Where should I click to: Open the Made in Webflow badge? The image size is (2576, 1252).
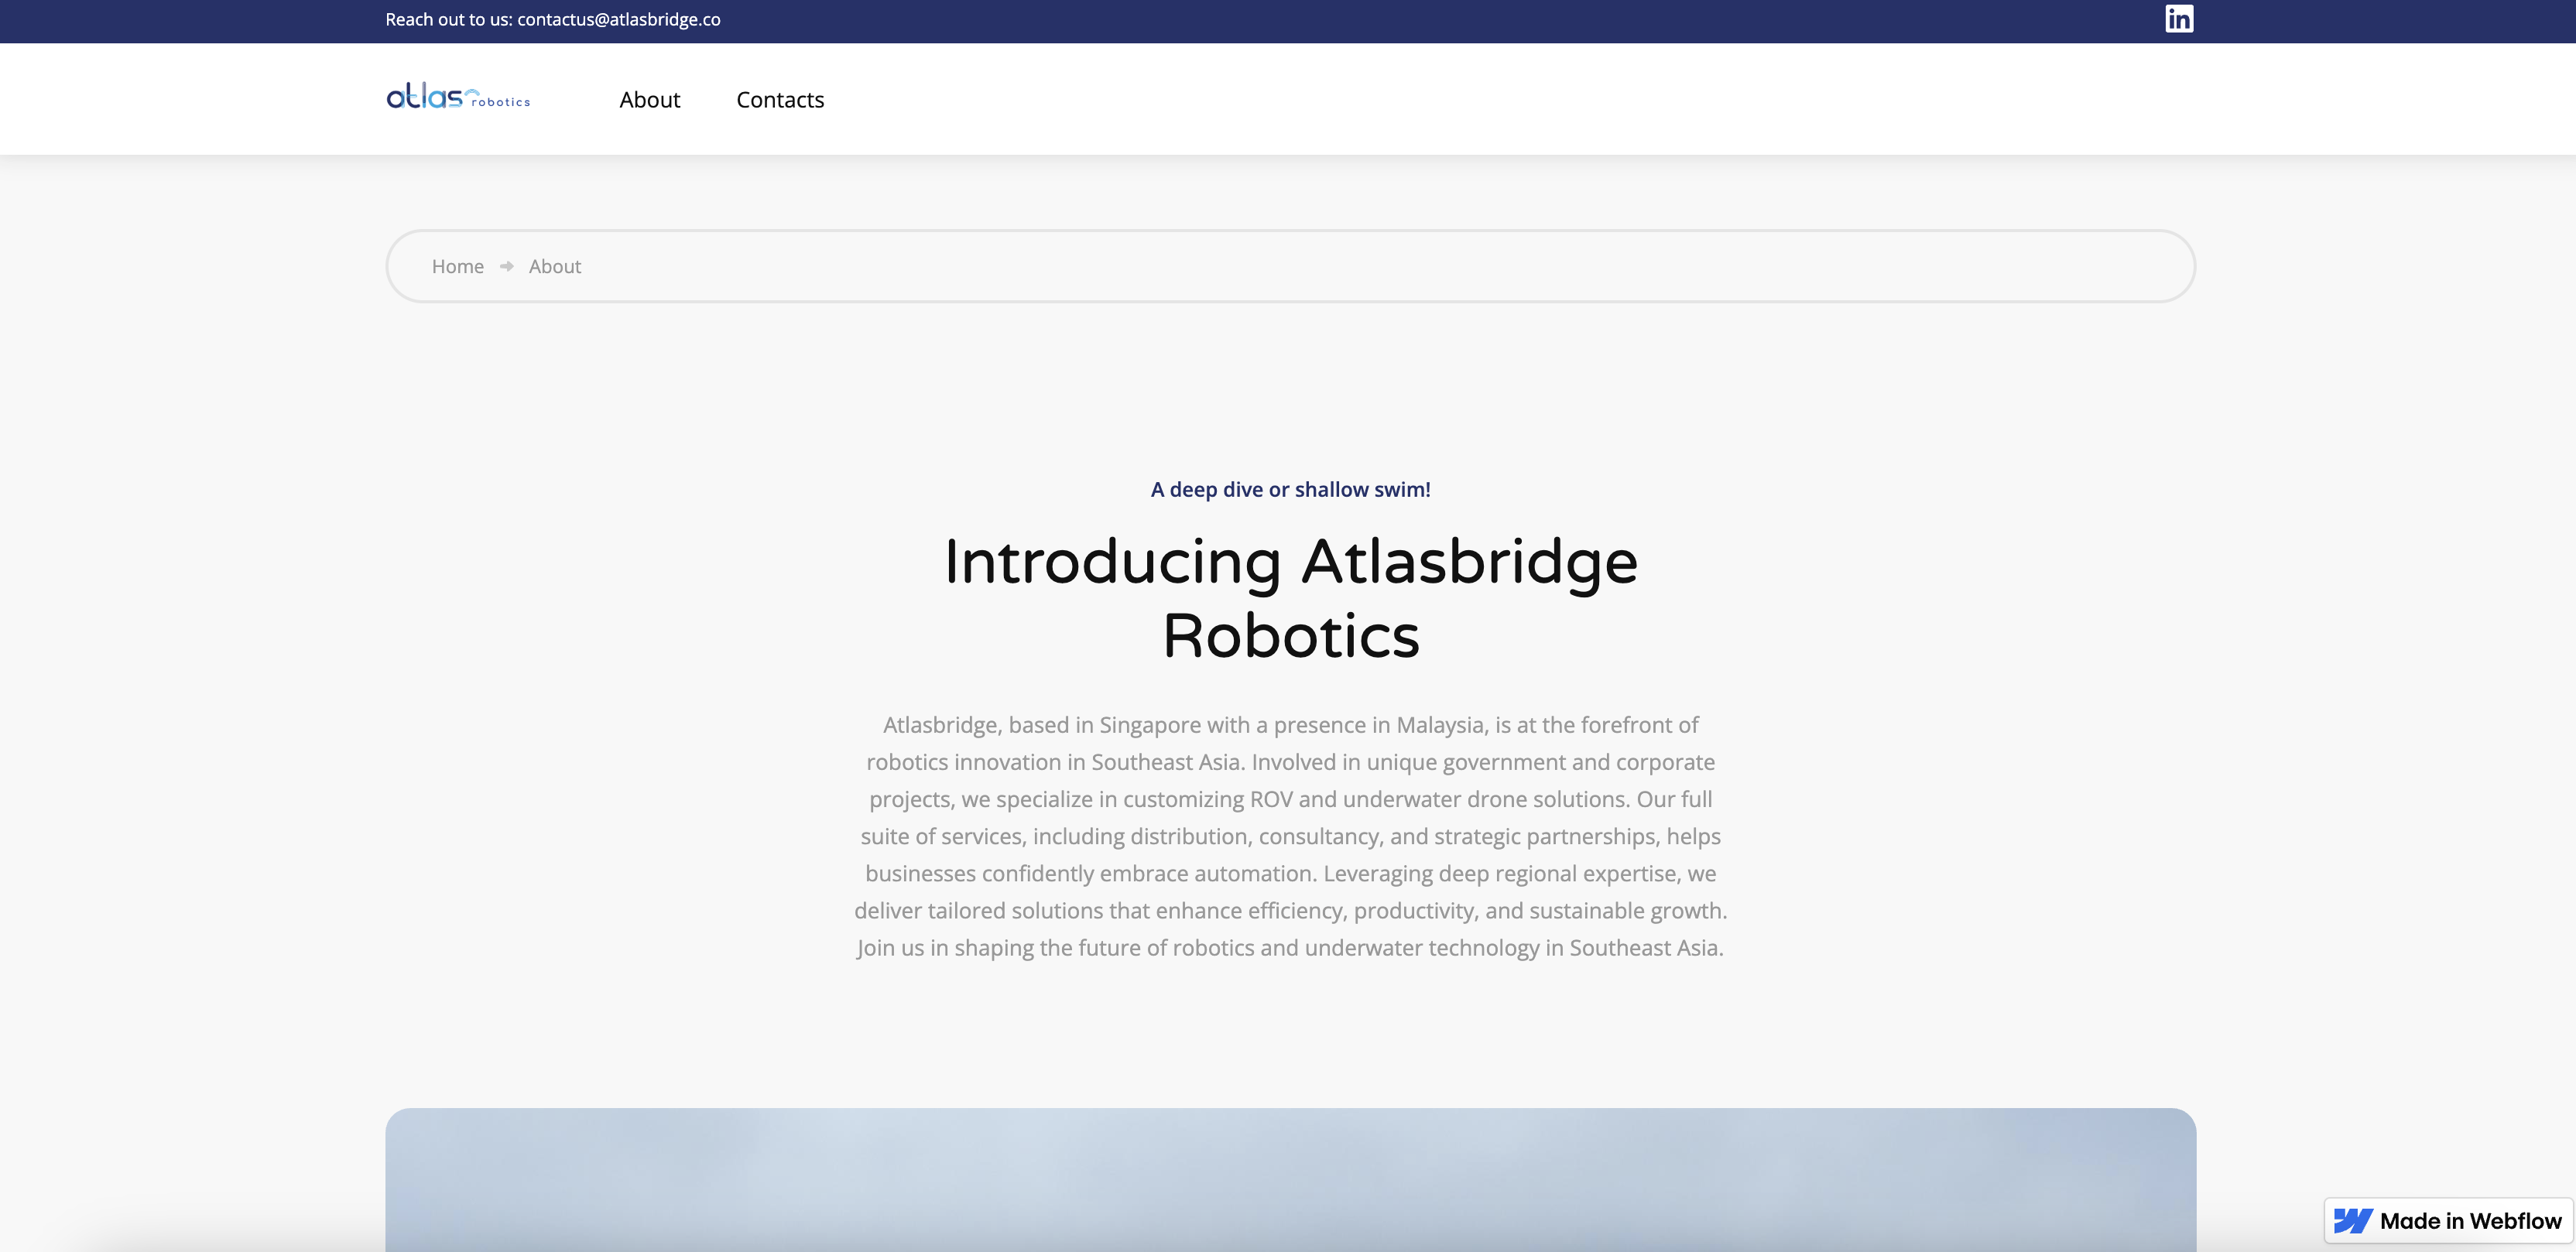2448,1221
